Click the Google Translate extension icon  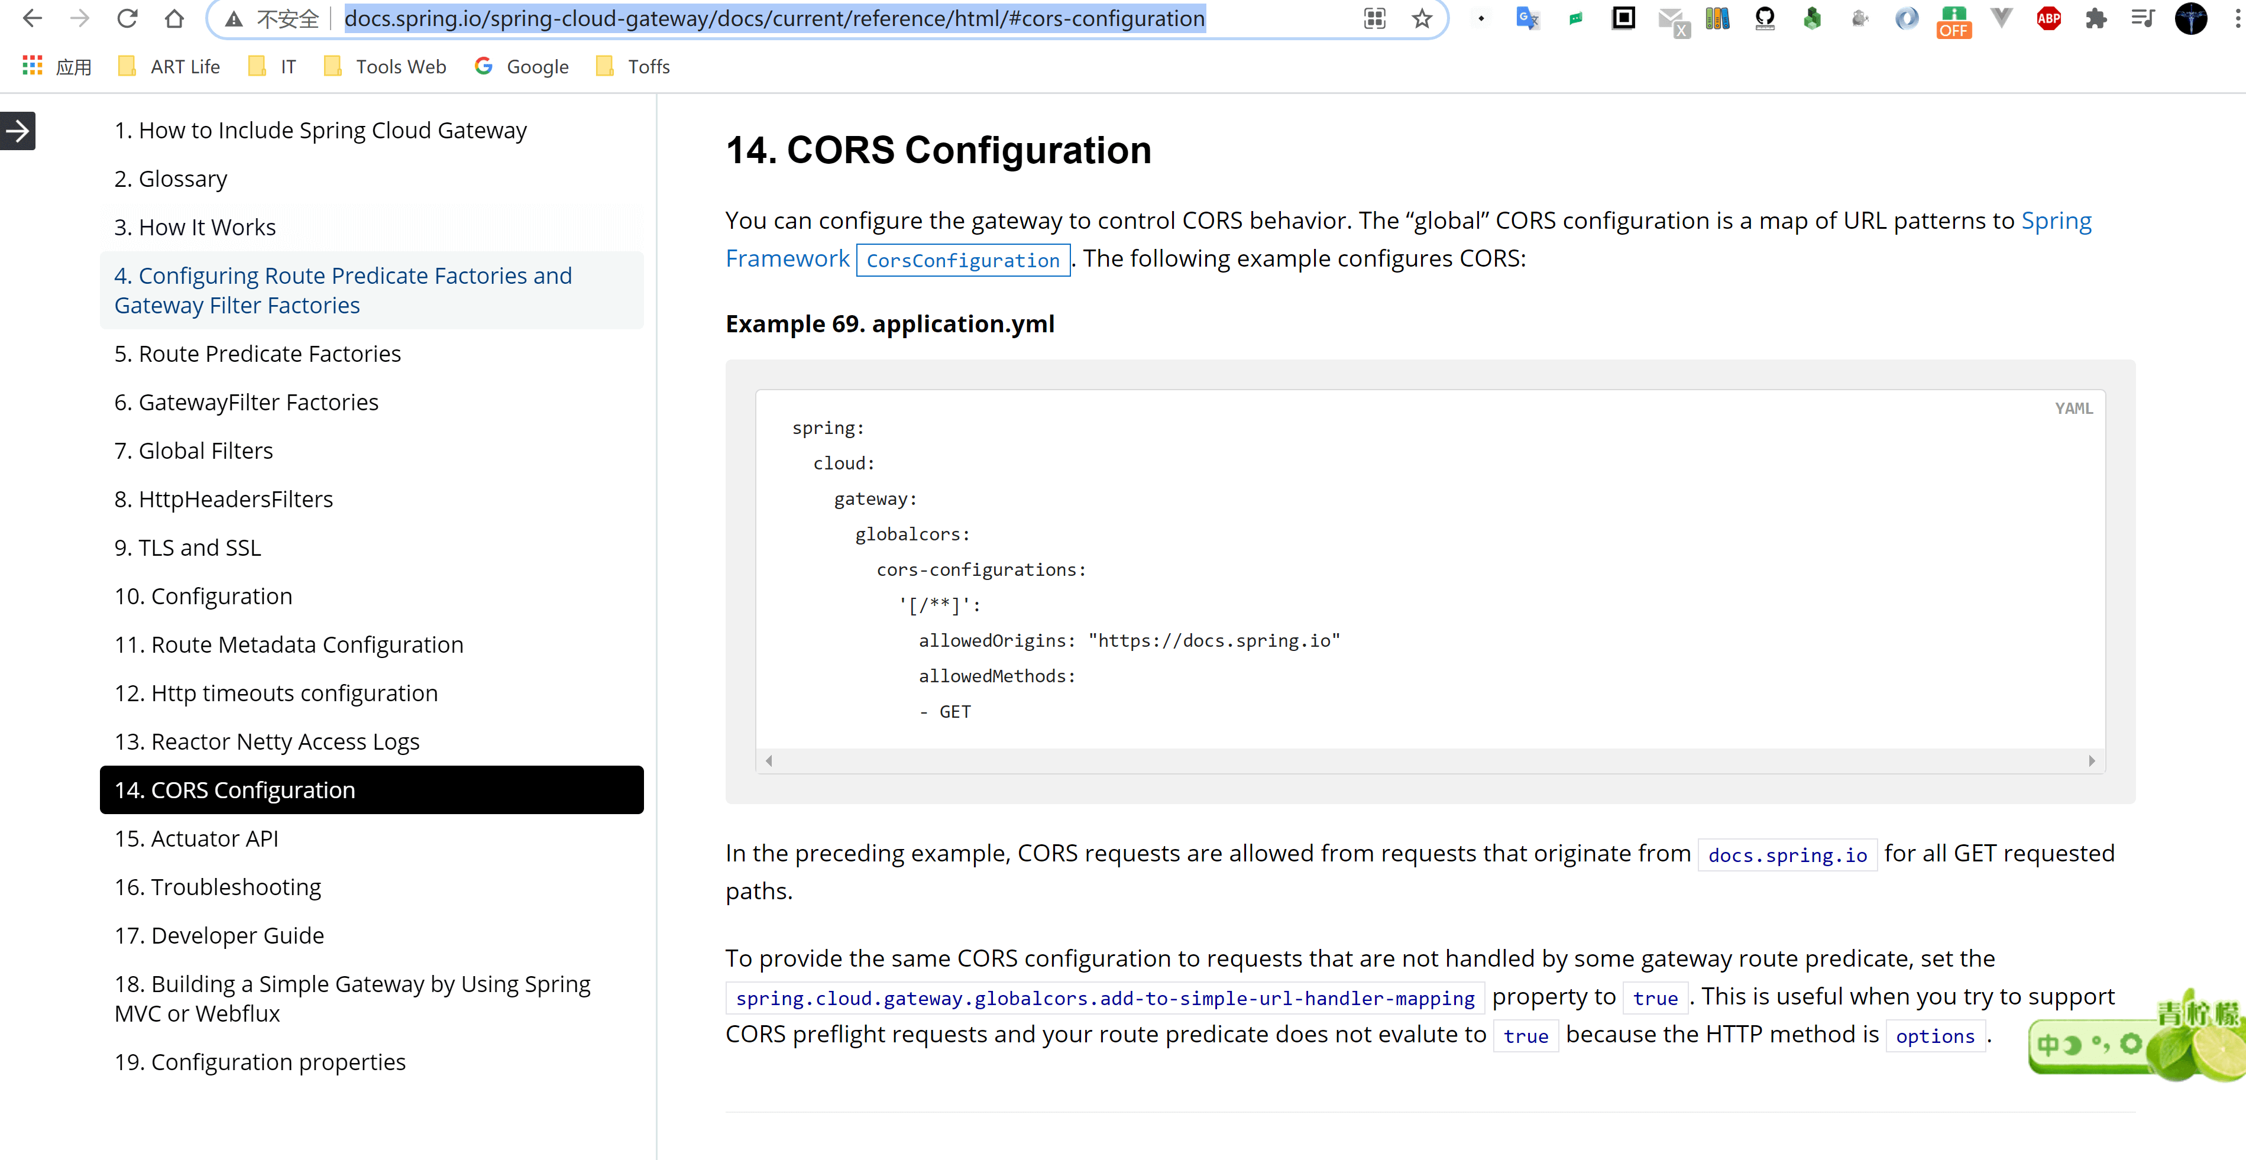1527,18
